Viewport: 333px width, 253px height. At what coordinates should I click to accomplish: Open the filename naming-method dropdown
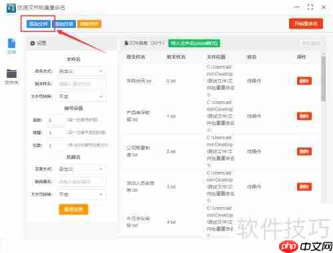[82, 71]
